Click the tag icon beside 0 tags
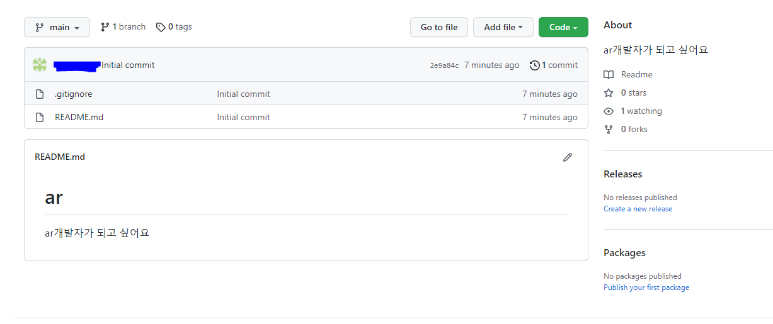 pyautogui.click(x=161, y=27)
